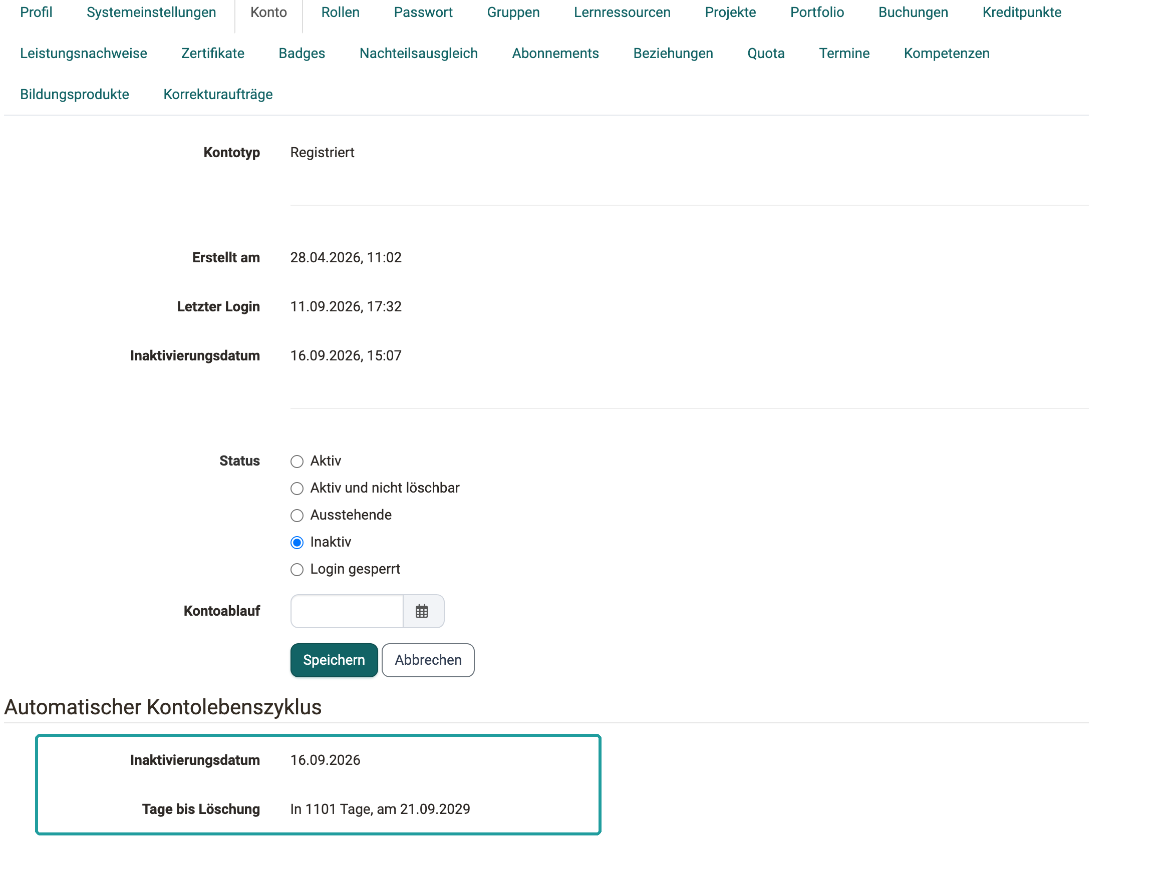Choose the Login gesperrt radio button

[297, 570]
